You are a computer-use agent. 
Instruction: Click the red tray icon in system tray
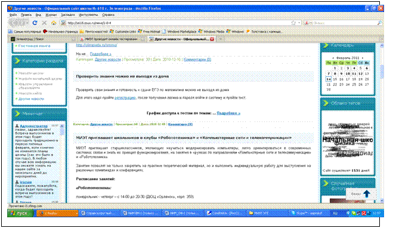364,213
